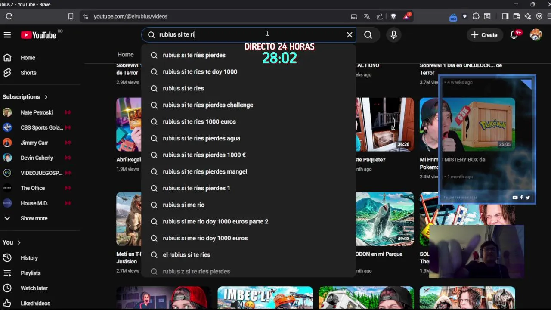Open the 49:03 shark video thumbnail
The width and height of the screenshot is (551, 310).
[x=385, y=219]
